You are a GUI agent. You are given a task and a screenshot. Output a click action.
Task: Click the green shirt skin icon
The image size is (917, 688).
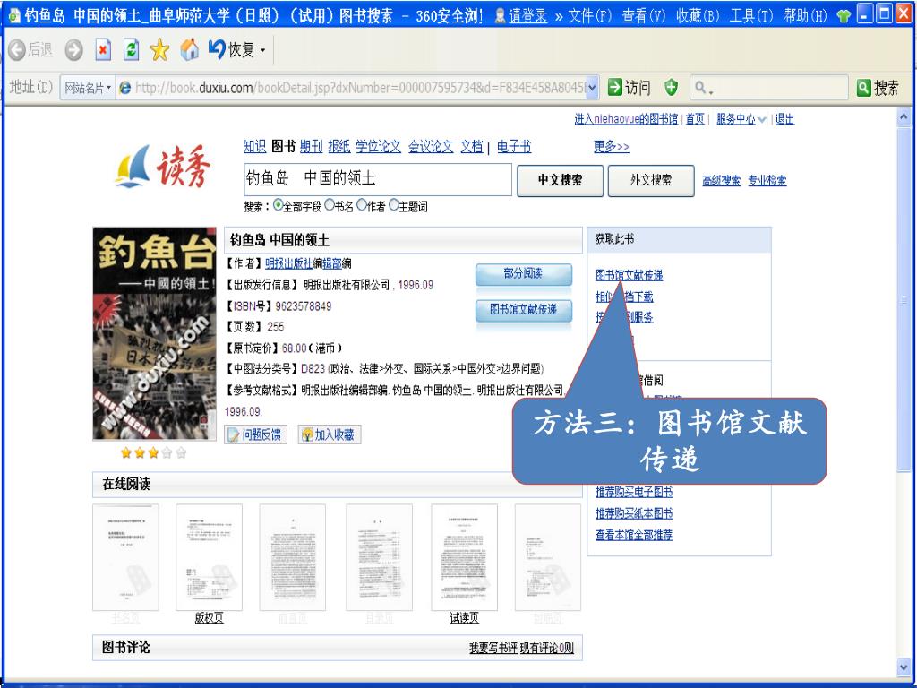(844, 16)
